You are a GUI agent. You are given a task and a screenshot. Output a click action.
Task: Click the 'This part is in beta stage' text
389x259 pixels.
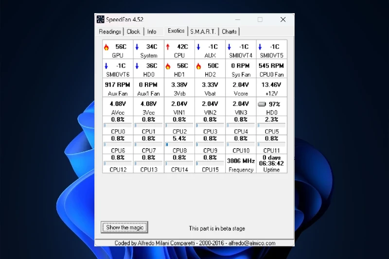(217, 228)
